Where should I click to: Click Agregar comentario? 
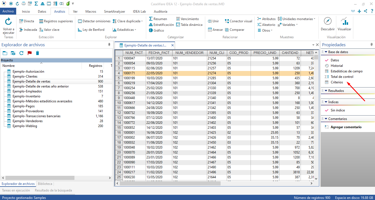(x=346, y=127)
